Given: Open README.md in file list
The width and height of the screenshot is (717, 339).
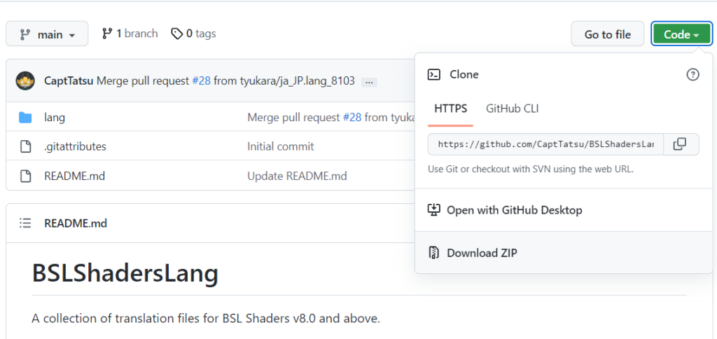Looking at the screenshot, I should pyautogui.click(x=74, y=176).
